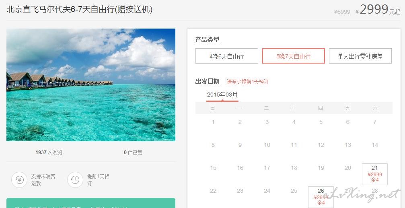Click the clock advance-booking icon
The width and height of the screenshot is (405, 208).
[x=75, y=179]
